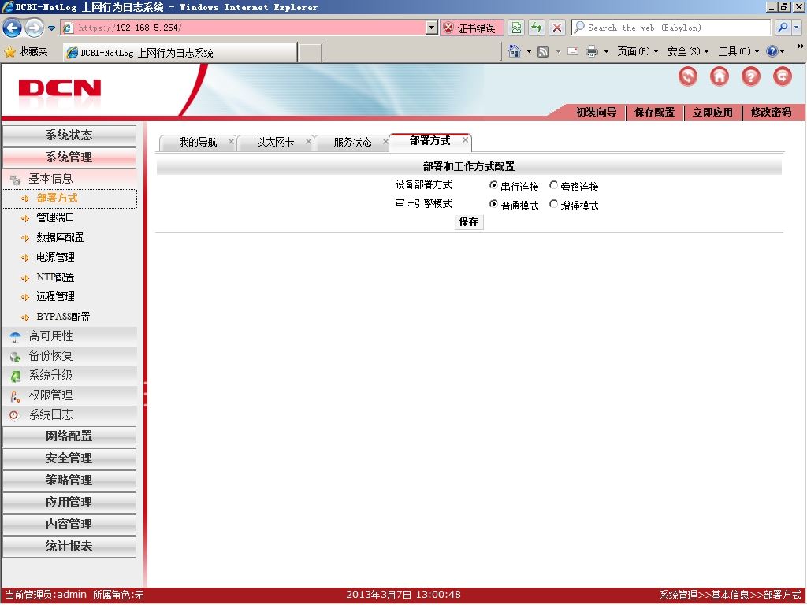
Task: Open the address bar dropdown arrow
Action: click(432, 28)
